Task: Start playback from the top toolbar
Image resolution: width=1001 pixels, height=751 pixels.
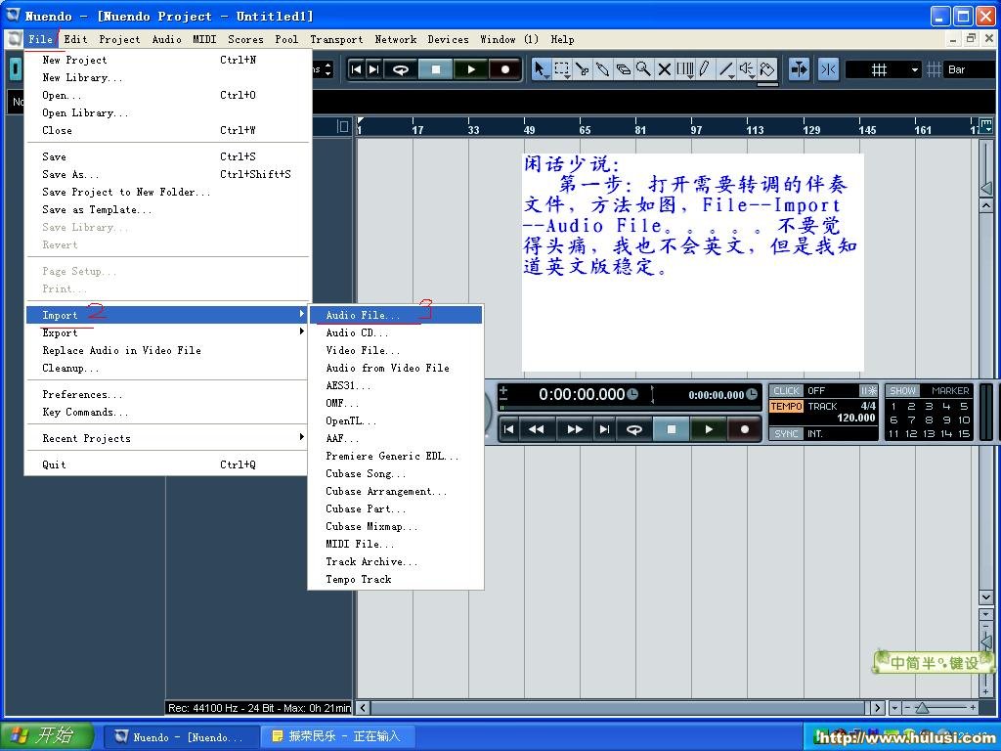Action: [x=470, y=69]
